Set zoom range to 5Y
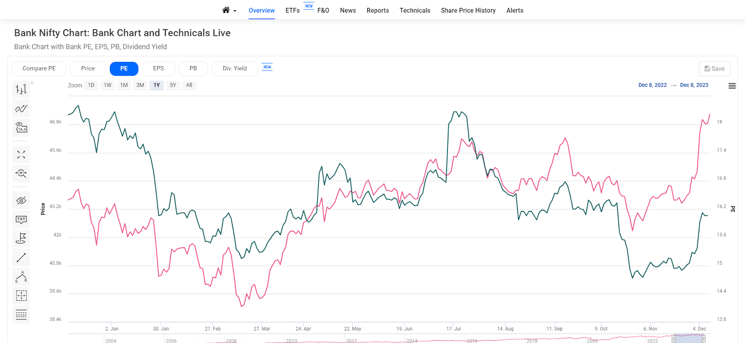Screen dimensions: 745x343 tap(173, 85)
